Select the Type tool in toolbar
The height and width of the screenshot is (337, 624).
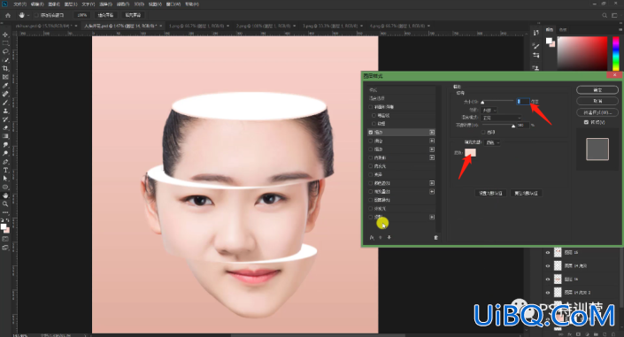[x=5, y=170]
